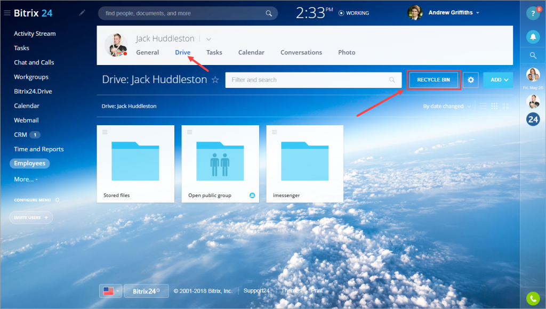Click the magnifier in Filter and search

pyautogui.click(x=392, y=80)
